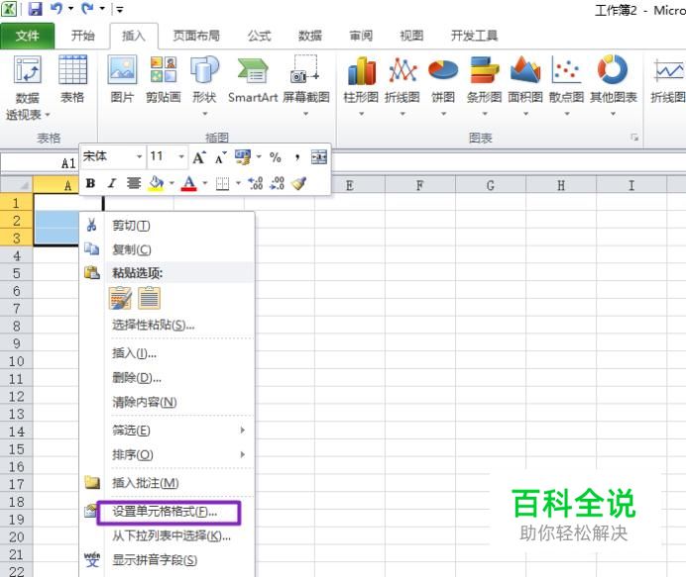Expand the 筛选(E) submenu
686x577 pixels.
[x=167, y=431]
